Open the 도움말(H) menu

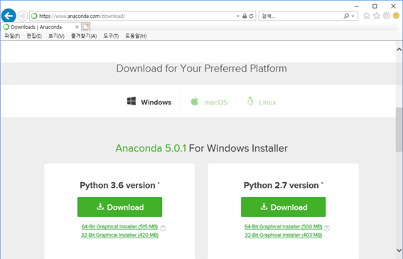[136, 36]
